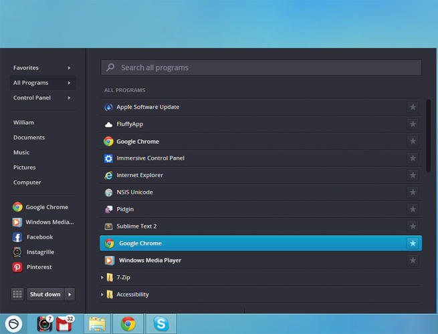This screenshot has height=334, width=438.
Task: Expand Favorites submenu arrow
Action: [69, 68]
